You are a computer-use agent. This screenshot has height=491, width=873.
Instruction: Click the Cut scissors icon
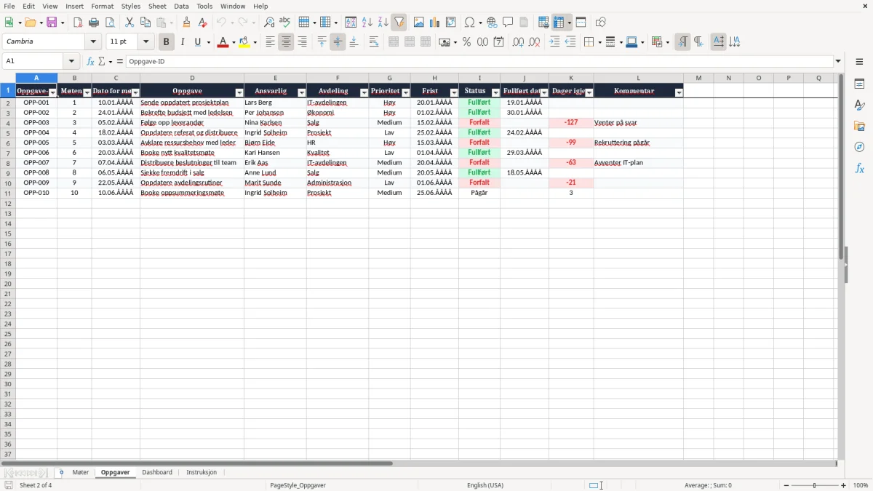click(129, 23)
